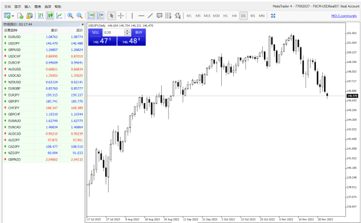This screenshot has width=361, height=223.
Task: Increase lot size with up stepper arrow
Action: [x=127, y=31]
